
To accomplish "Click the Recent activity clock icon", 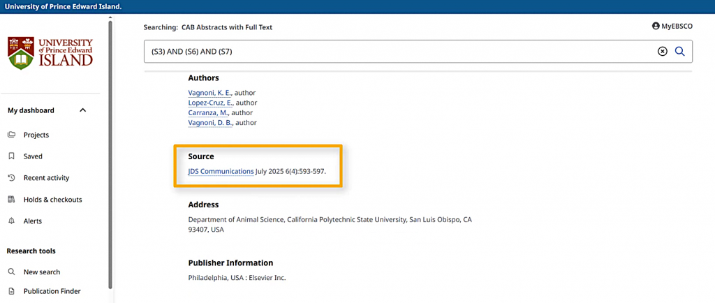I will 11,178.
